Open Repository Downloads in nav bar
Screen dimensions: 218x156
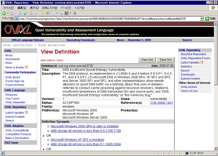[x=81, y=40]
